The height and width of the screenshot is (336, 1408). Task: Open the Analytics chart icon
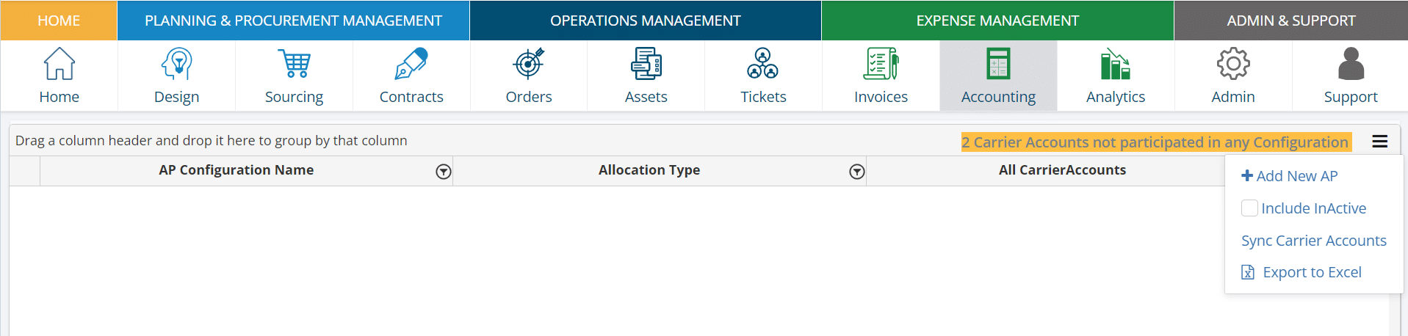[x=1115, y=64]
